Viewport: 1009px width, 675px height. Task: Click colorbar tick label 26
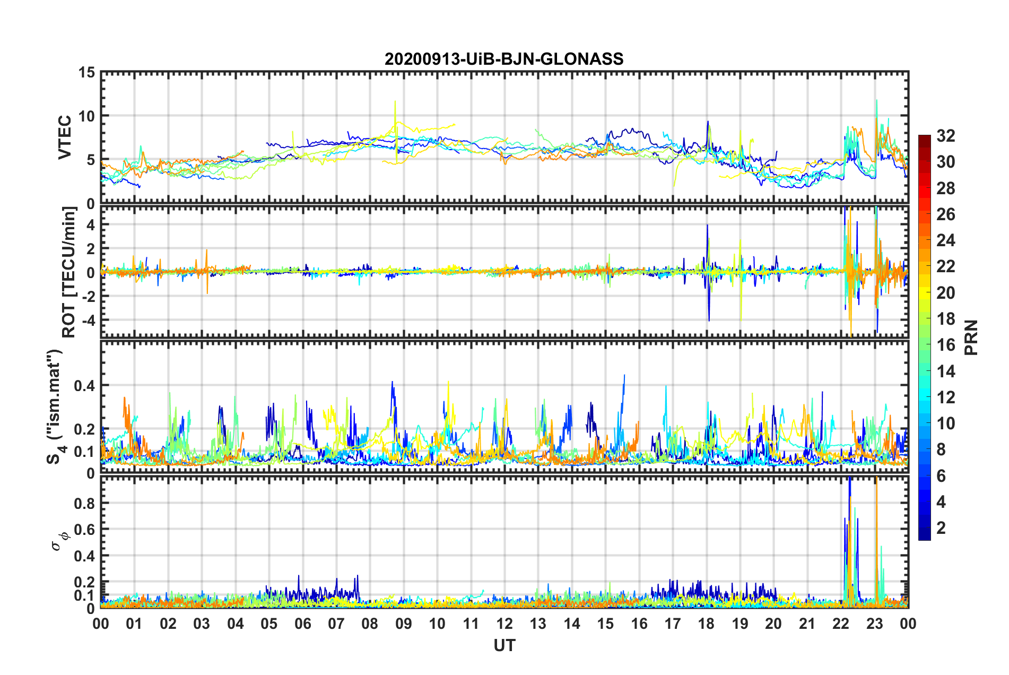point(946,214)
